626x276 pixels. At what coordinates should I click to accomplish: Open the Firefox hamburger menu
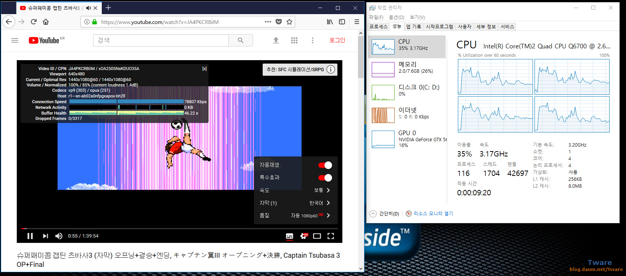[357, 22]
